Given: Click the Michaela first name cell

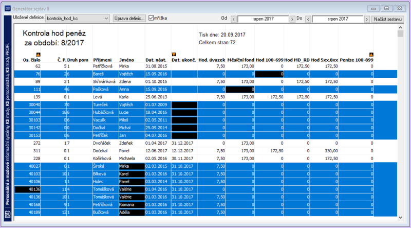Looking at the screenshot, I should (x=132, y=159).
